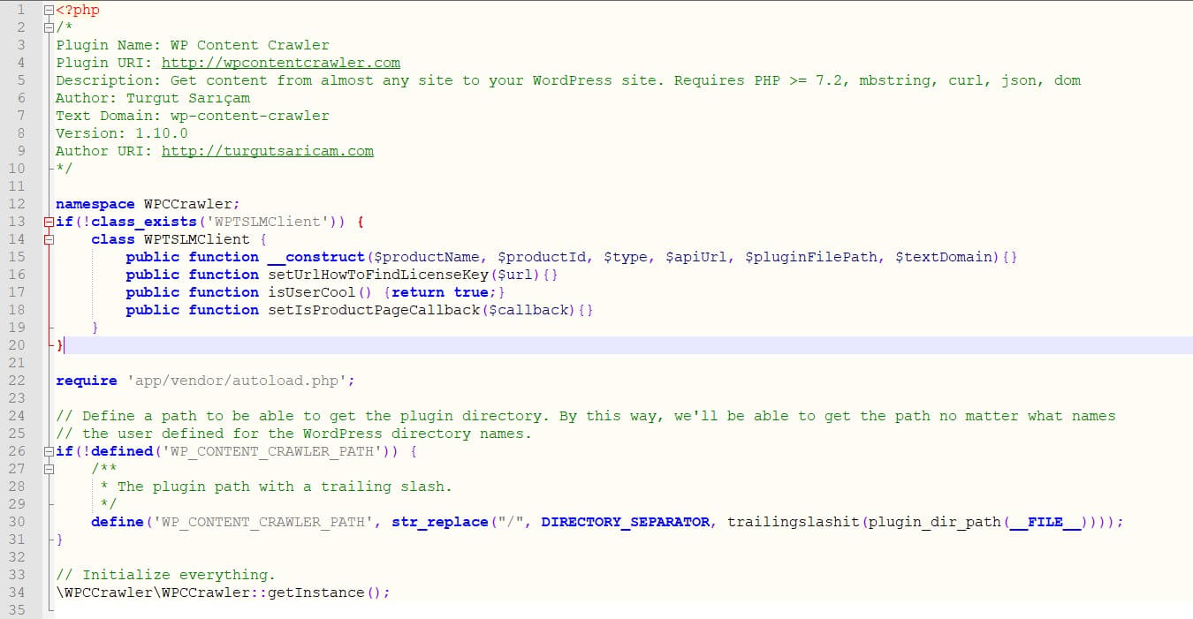Image resolution: width=1193 pixels, height=619 pixels.
Task: Collapse the class_exists if-block fold on line 13
Action: 48,222
